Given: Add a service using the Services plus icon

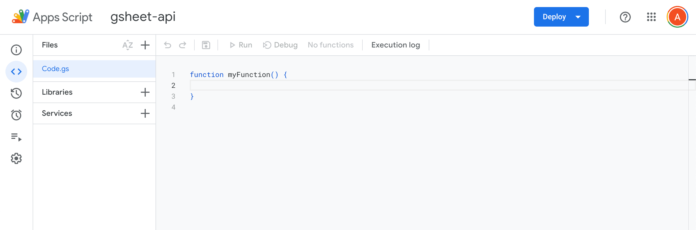Looking at the screenshot, I should click(145, 113).
